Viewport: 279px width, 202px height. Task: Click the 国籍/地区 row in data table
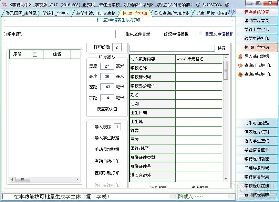176,149
